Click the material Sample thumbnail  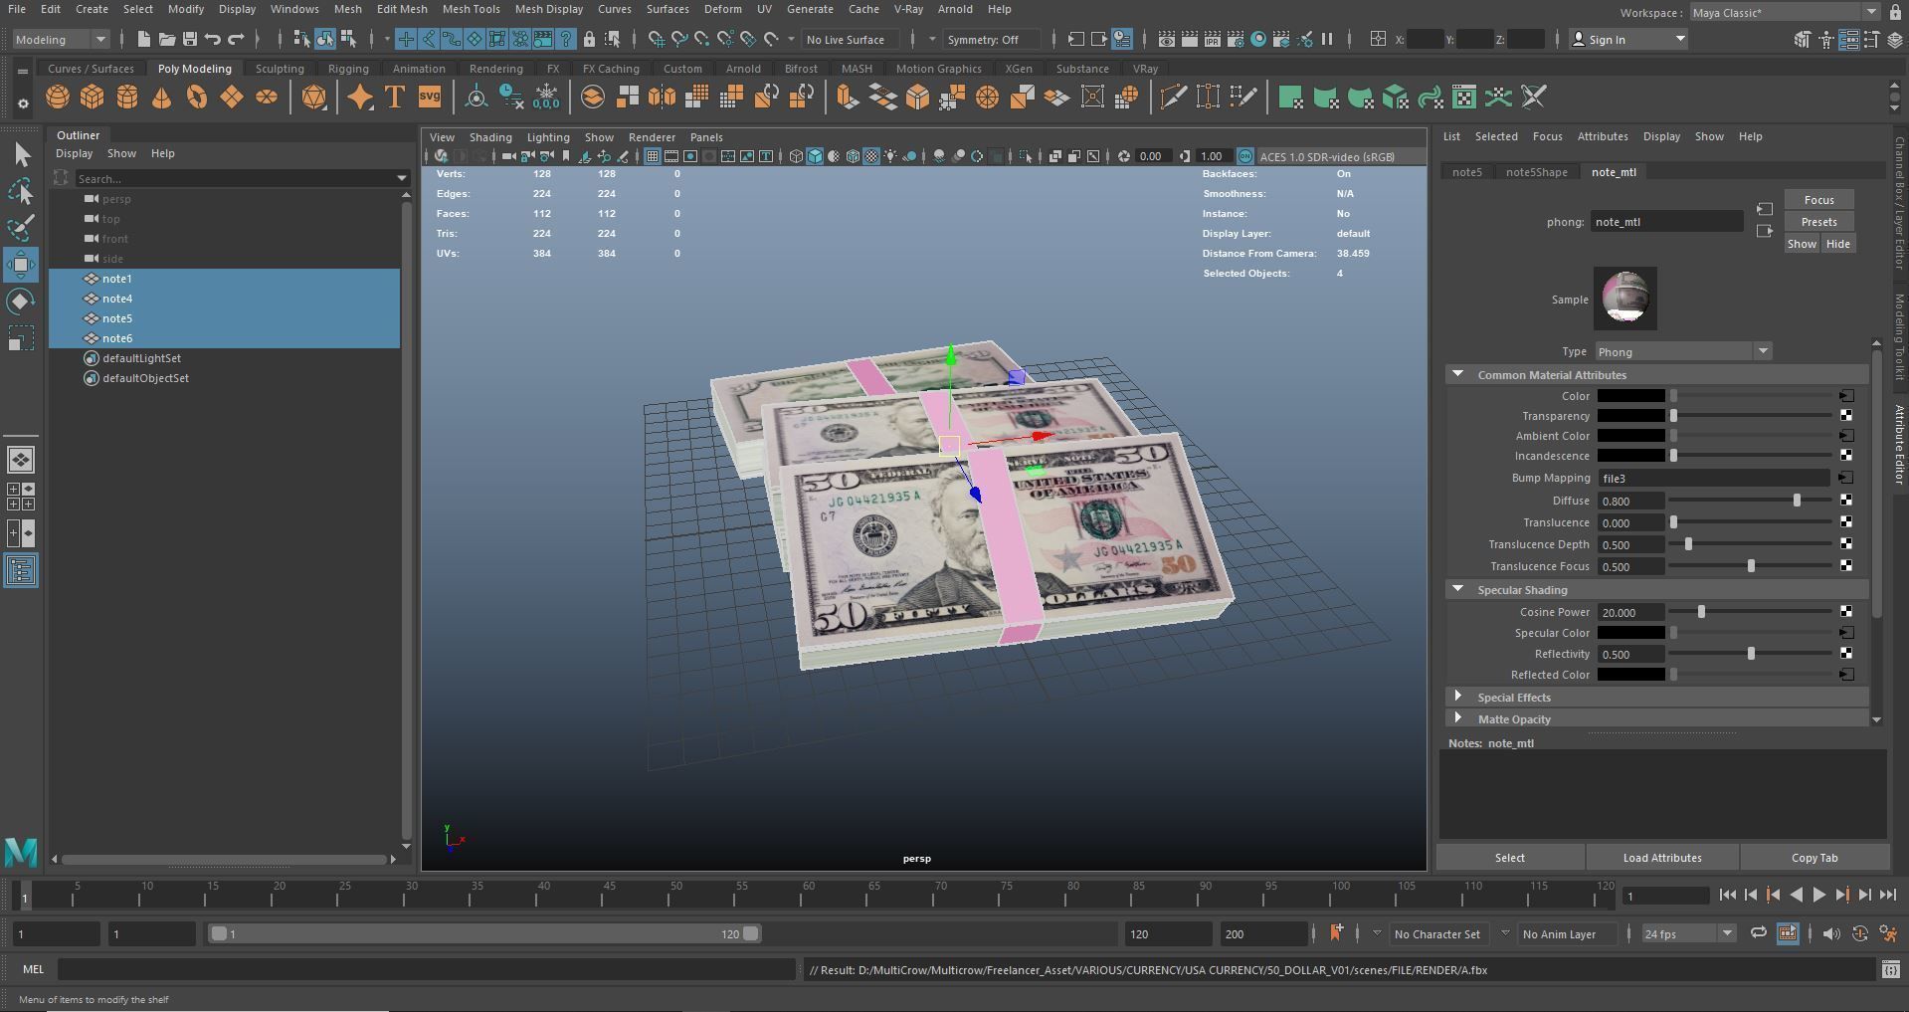[1625, 298]
